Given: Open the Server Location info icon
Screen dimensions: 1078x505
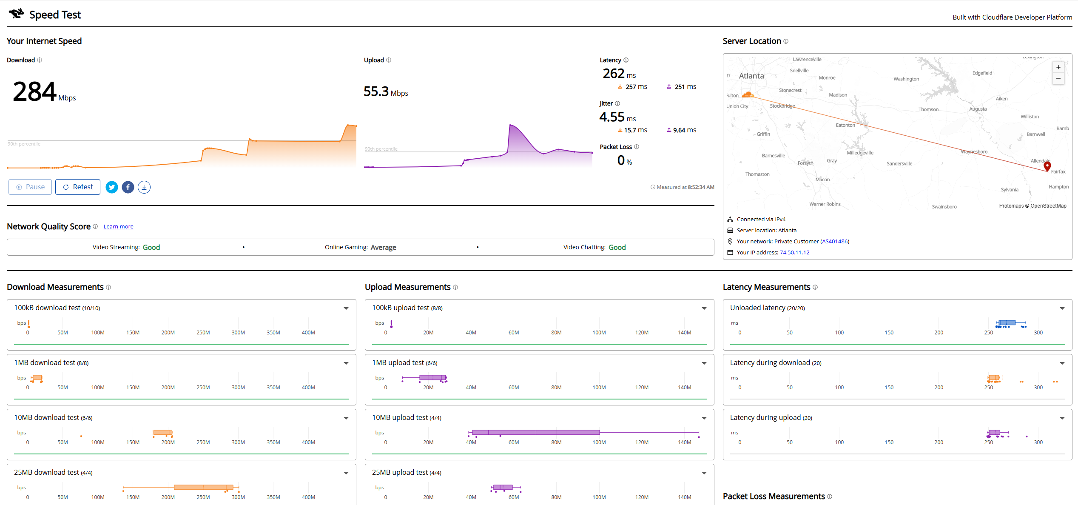Looking at the screenshot, I should [786, 41].
